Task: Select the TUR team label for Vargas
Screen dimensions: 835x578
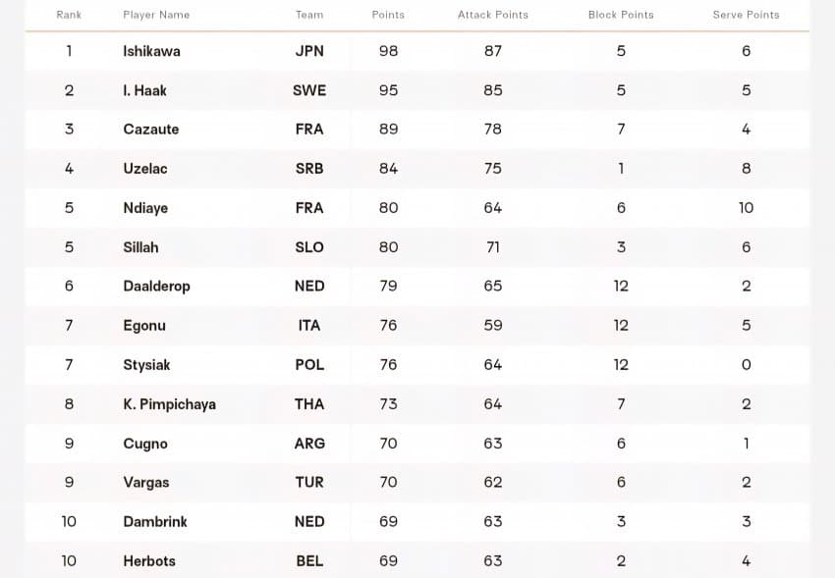Action: coord(309,483)
